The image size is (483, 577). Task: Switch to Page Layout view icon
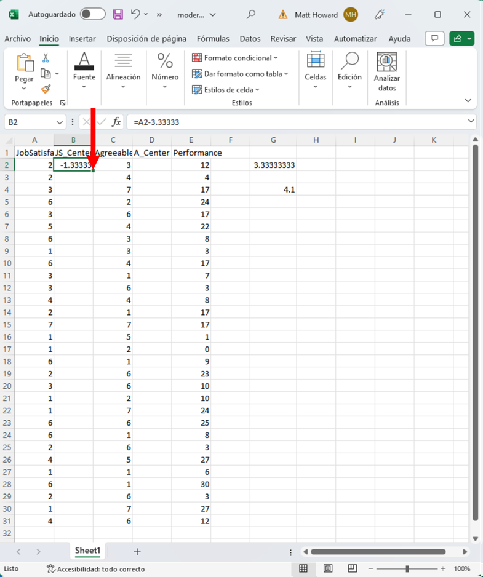tap(328, 569)
